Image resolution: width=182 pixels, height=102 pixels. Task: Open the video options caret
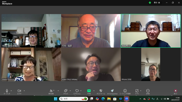[x=24, y=91]
